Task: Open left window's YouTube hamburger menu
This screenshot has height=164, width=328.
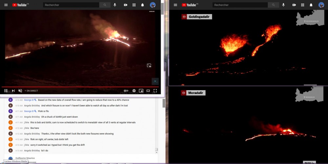Action: [6, 5]
